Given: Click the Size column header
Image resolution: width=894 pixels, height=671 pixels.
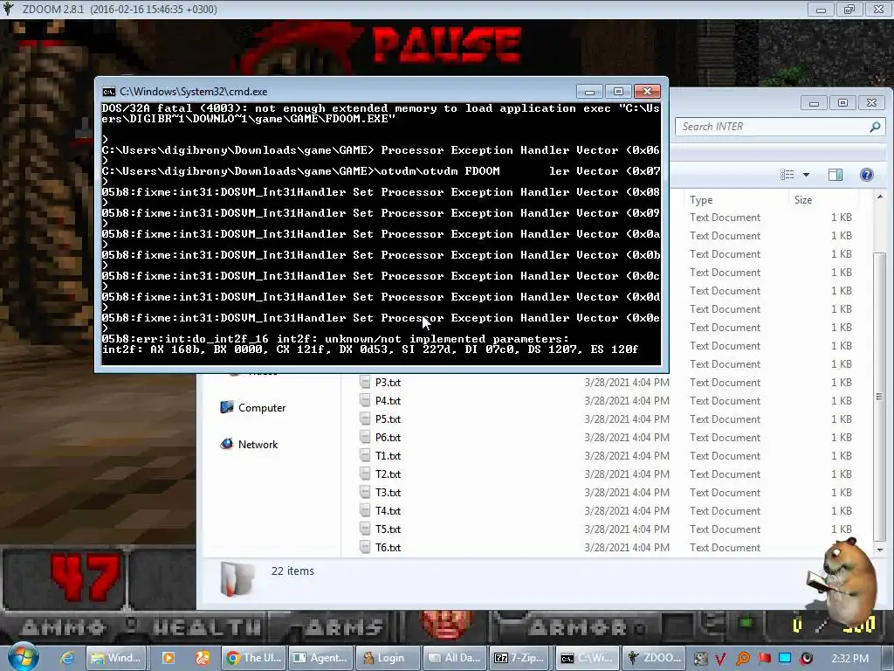Looking at the screenshot, I should pyautogui.click(x=803, y=200).
